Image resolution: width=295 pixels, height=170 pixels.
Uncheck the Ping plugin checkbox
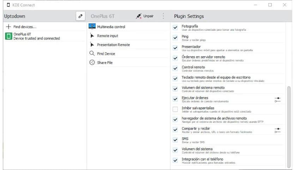coord(175,38)
